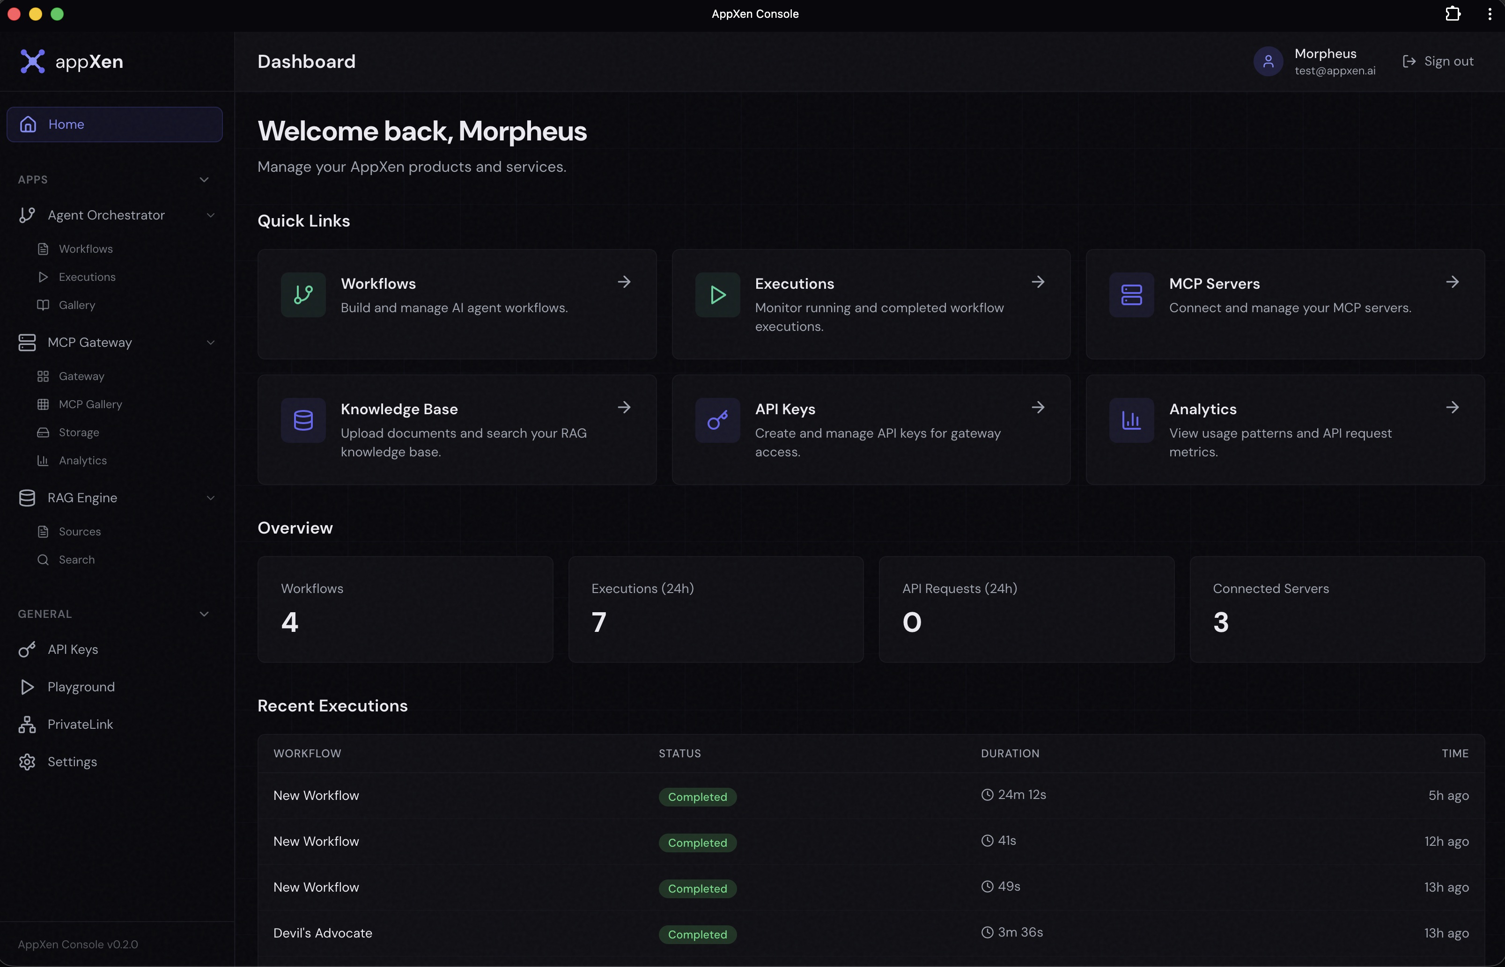
Task: Collapse the APPS section
Action: point(204,179)
